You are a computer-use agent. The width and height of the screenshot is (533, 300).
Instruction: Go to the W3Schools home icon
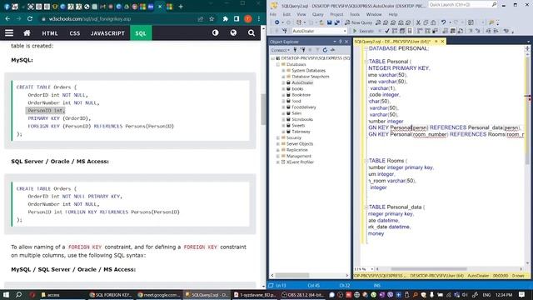(x=27, y=33)
